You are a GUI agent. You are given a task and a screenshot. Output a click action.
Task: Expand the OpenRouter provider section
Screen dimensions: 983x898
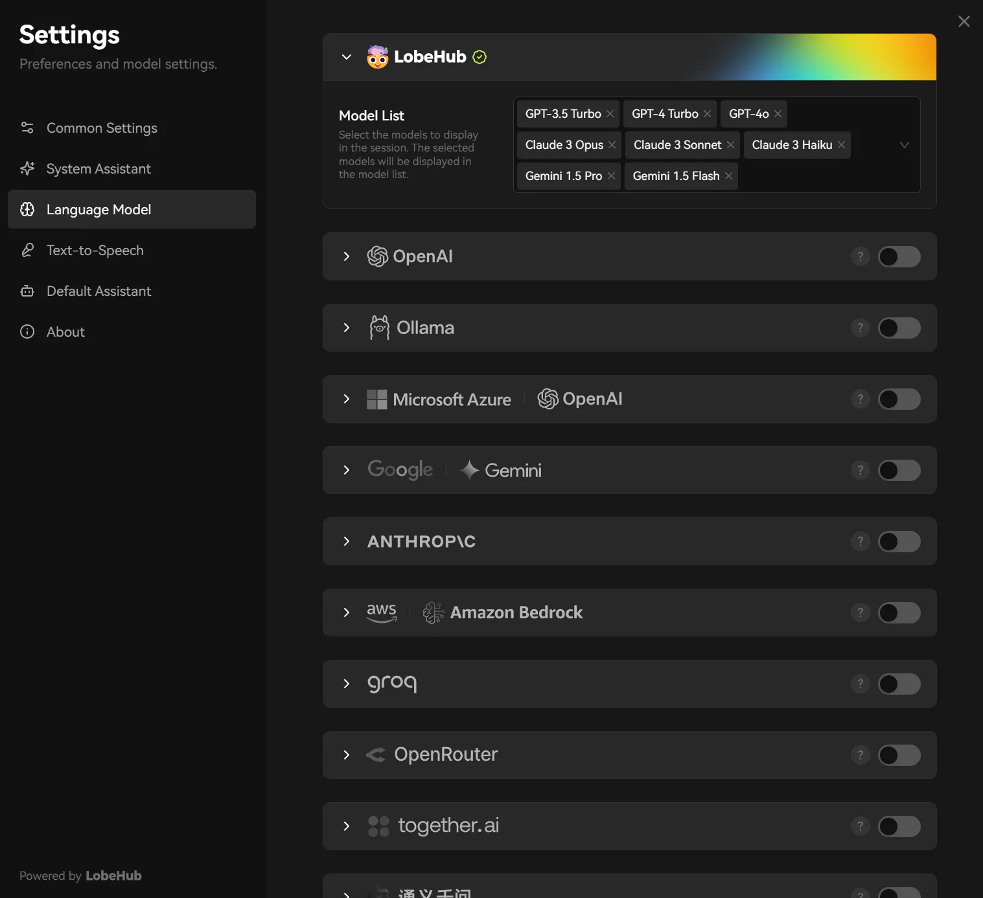347,755
